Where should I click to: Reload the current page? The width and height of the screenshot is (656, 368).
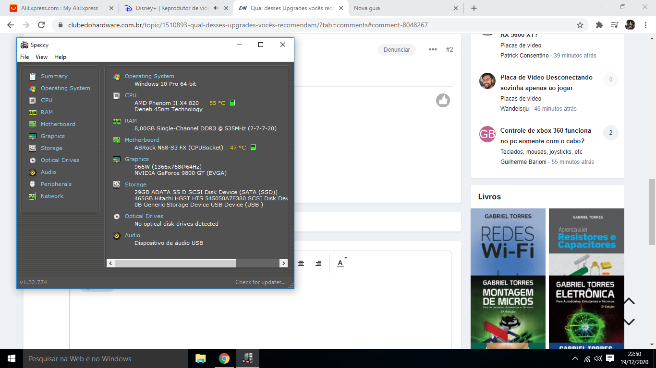coord(41,25)
